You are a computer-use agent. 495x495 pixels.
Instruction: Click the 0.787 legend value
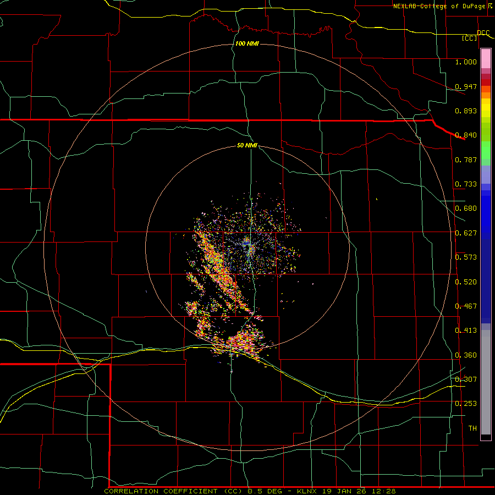pos(466,159)
